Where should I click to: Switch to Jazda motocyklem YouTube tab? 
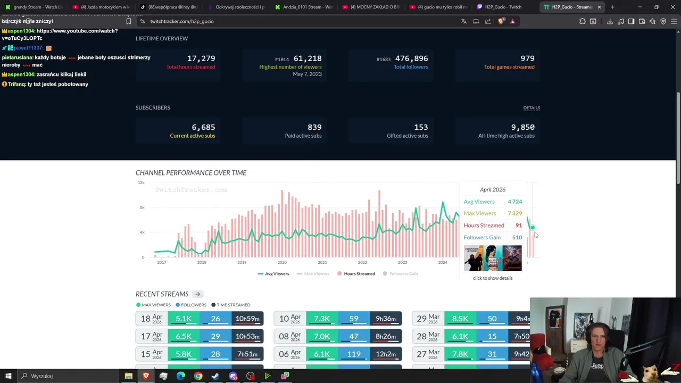(101, 7)
